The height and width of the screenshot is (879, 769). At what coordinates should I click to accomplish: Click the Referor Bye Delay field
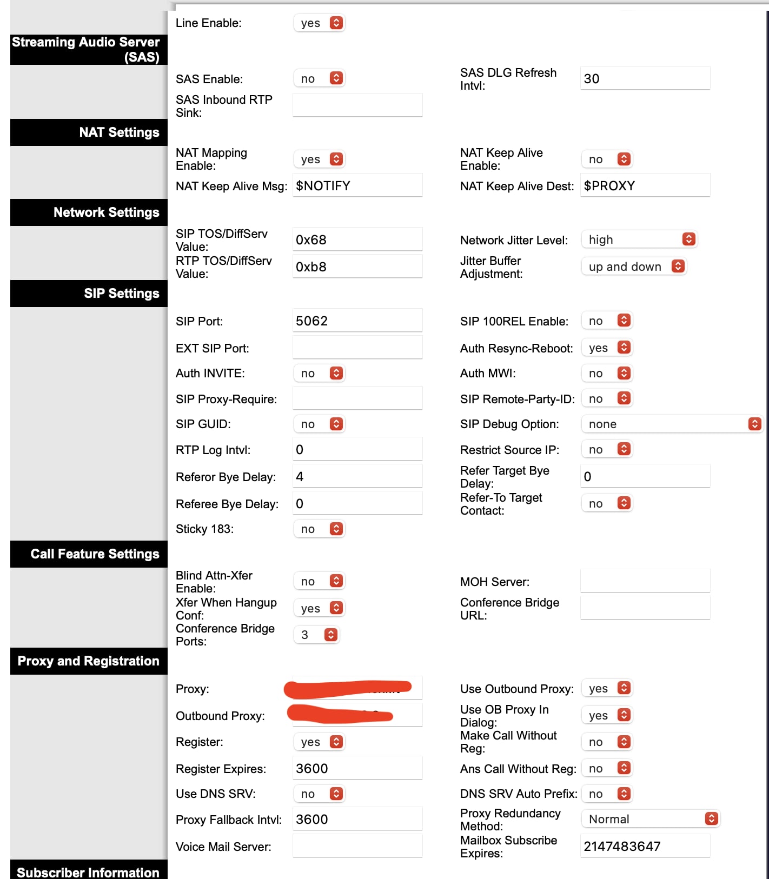click(x=357, y=476)
